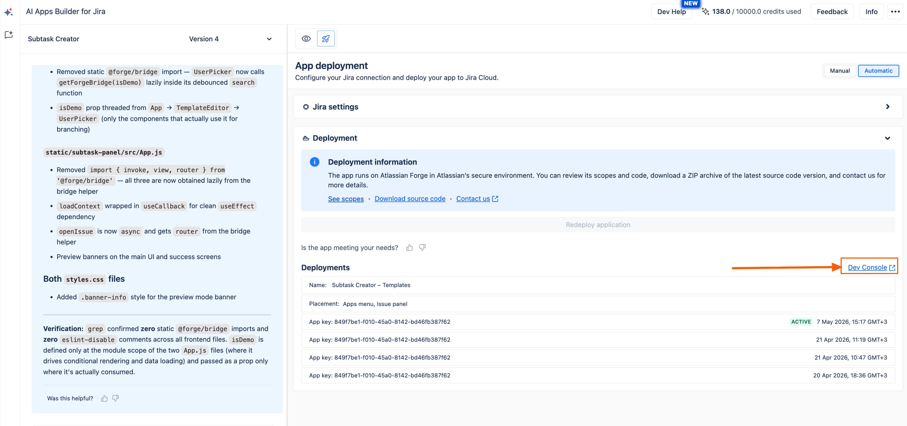907x426 pixels.
Task: Click the loadContext code snippet
Action: click(79, 206)
